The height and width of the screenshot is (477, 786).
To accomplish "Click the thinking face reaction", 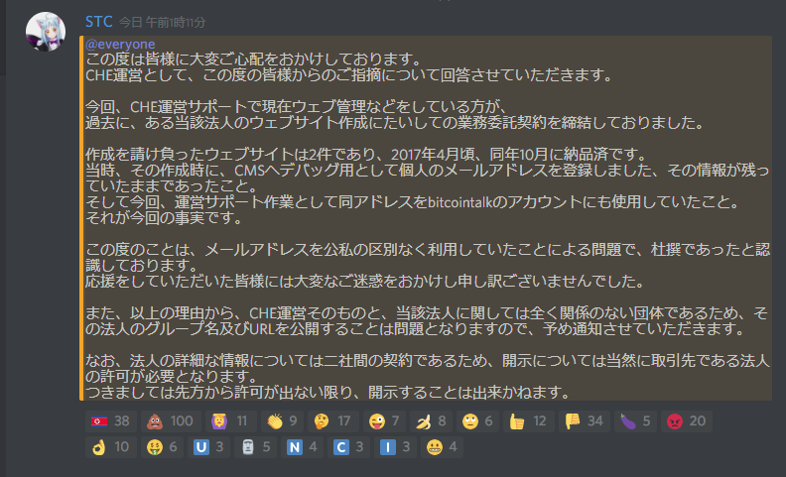I will coord(332,421).
